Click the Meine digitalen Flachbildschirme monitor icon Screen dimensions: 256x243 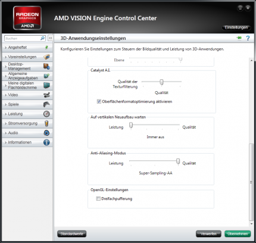click(x=46, y=85)
